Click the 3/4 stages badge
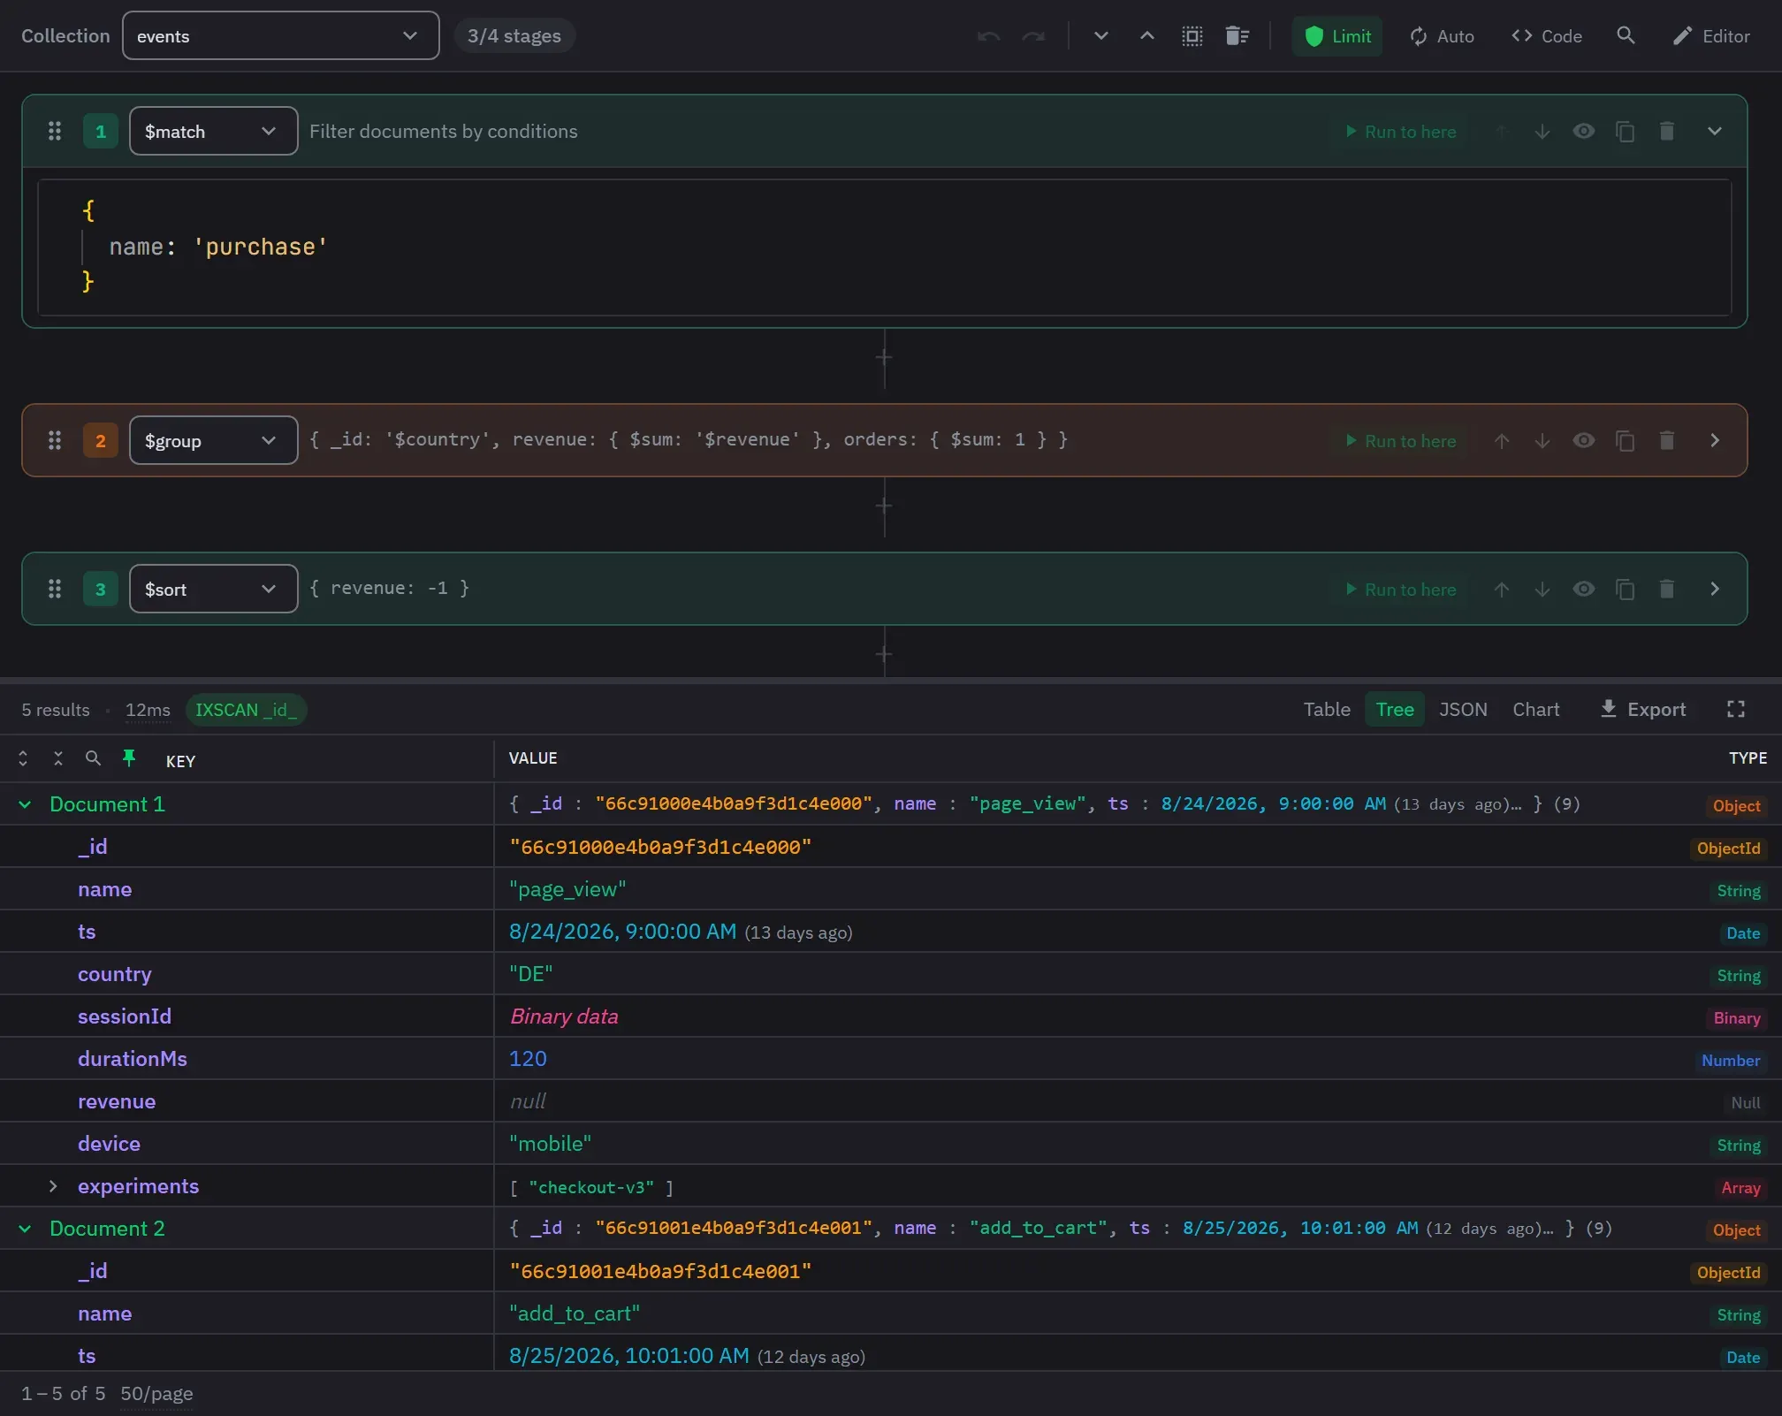1782x1416 pixels. (x=514, y=36)
